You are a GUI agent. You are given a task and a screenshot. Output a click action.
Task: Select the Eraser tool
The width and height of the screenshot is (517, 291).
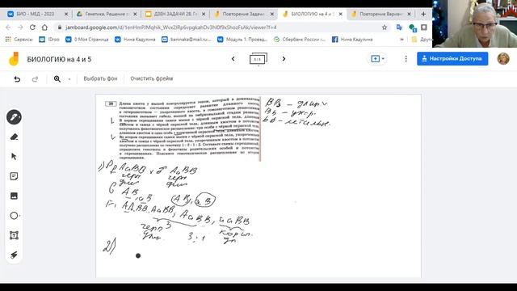14,137
